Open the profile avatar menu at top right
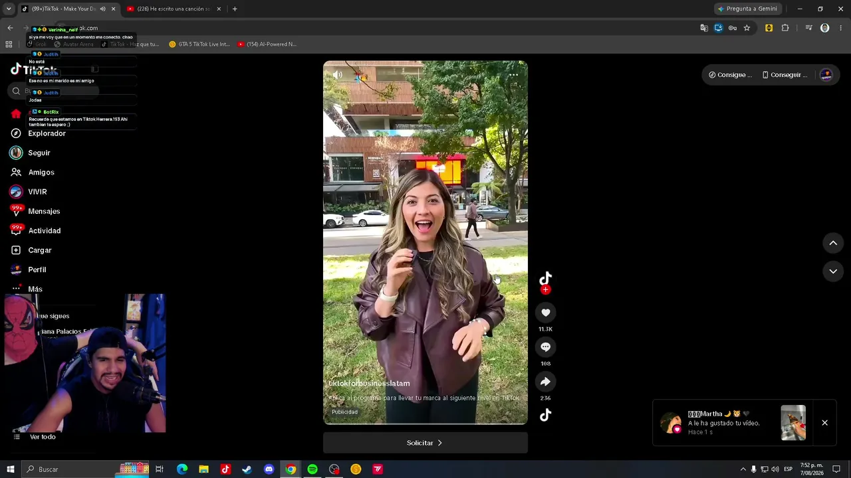The width and height of the screenshot is (851, 478). 826,75
